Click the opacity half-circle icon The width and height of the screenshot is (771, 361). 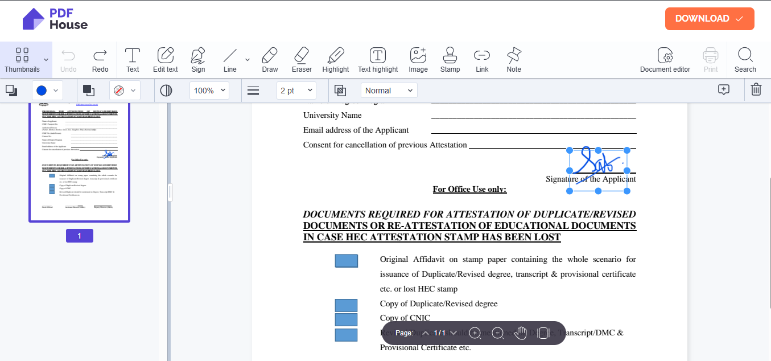pos(166,91)
